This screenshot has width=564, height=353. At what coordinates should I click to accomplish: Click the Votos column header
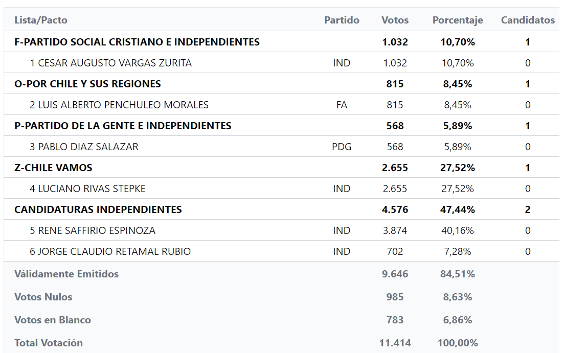(x=395, y=20)
